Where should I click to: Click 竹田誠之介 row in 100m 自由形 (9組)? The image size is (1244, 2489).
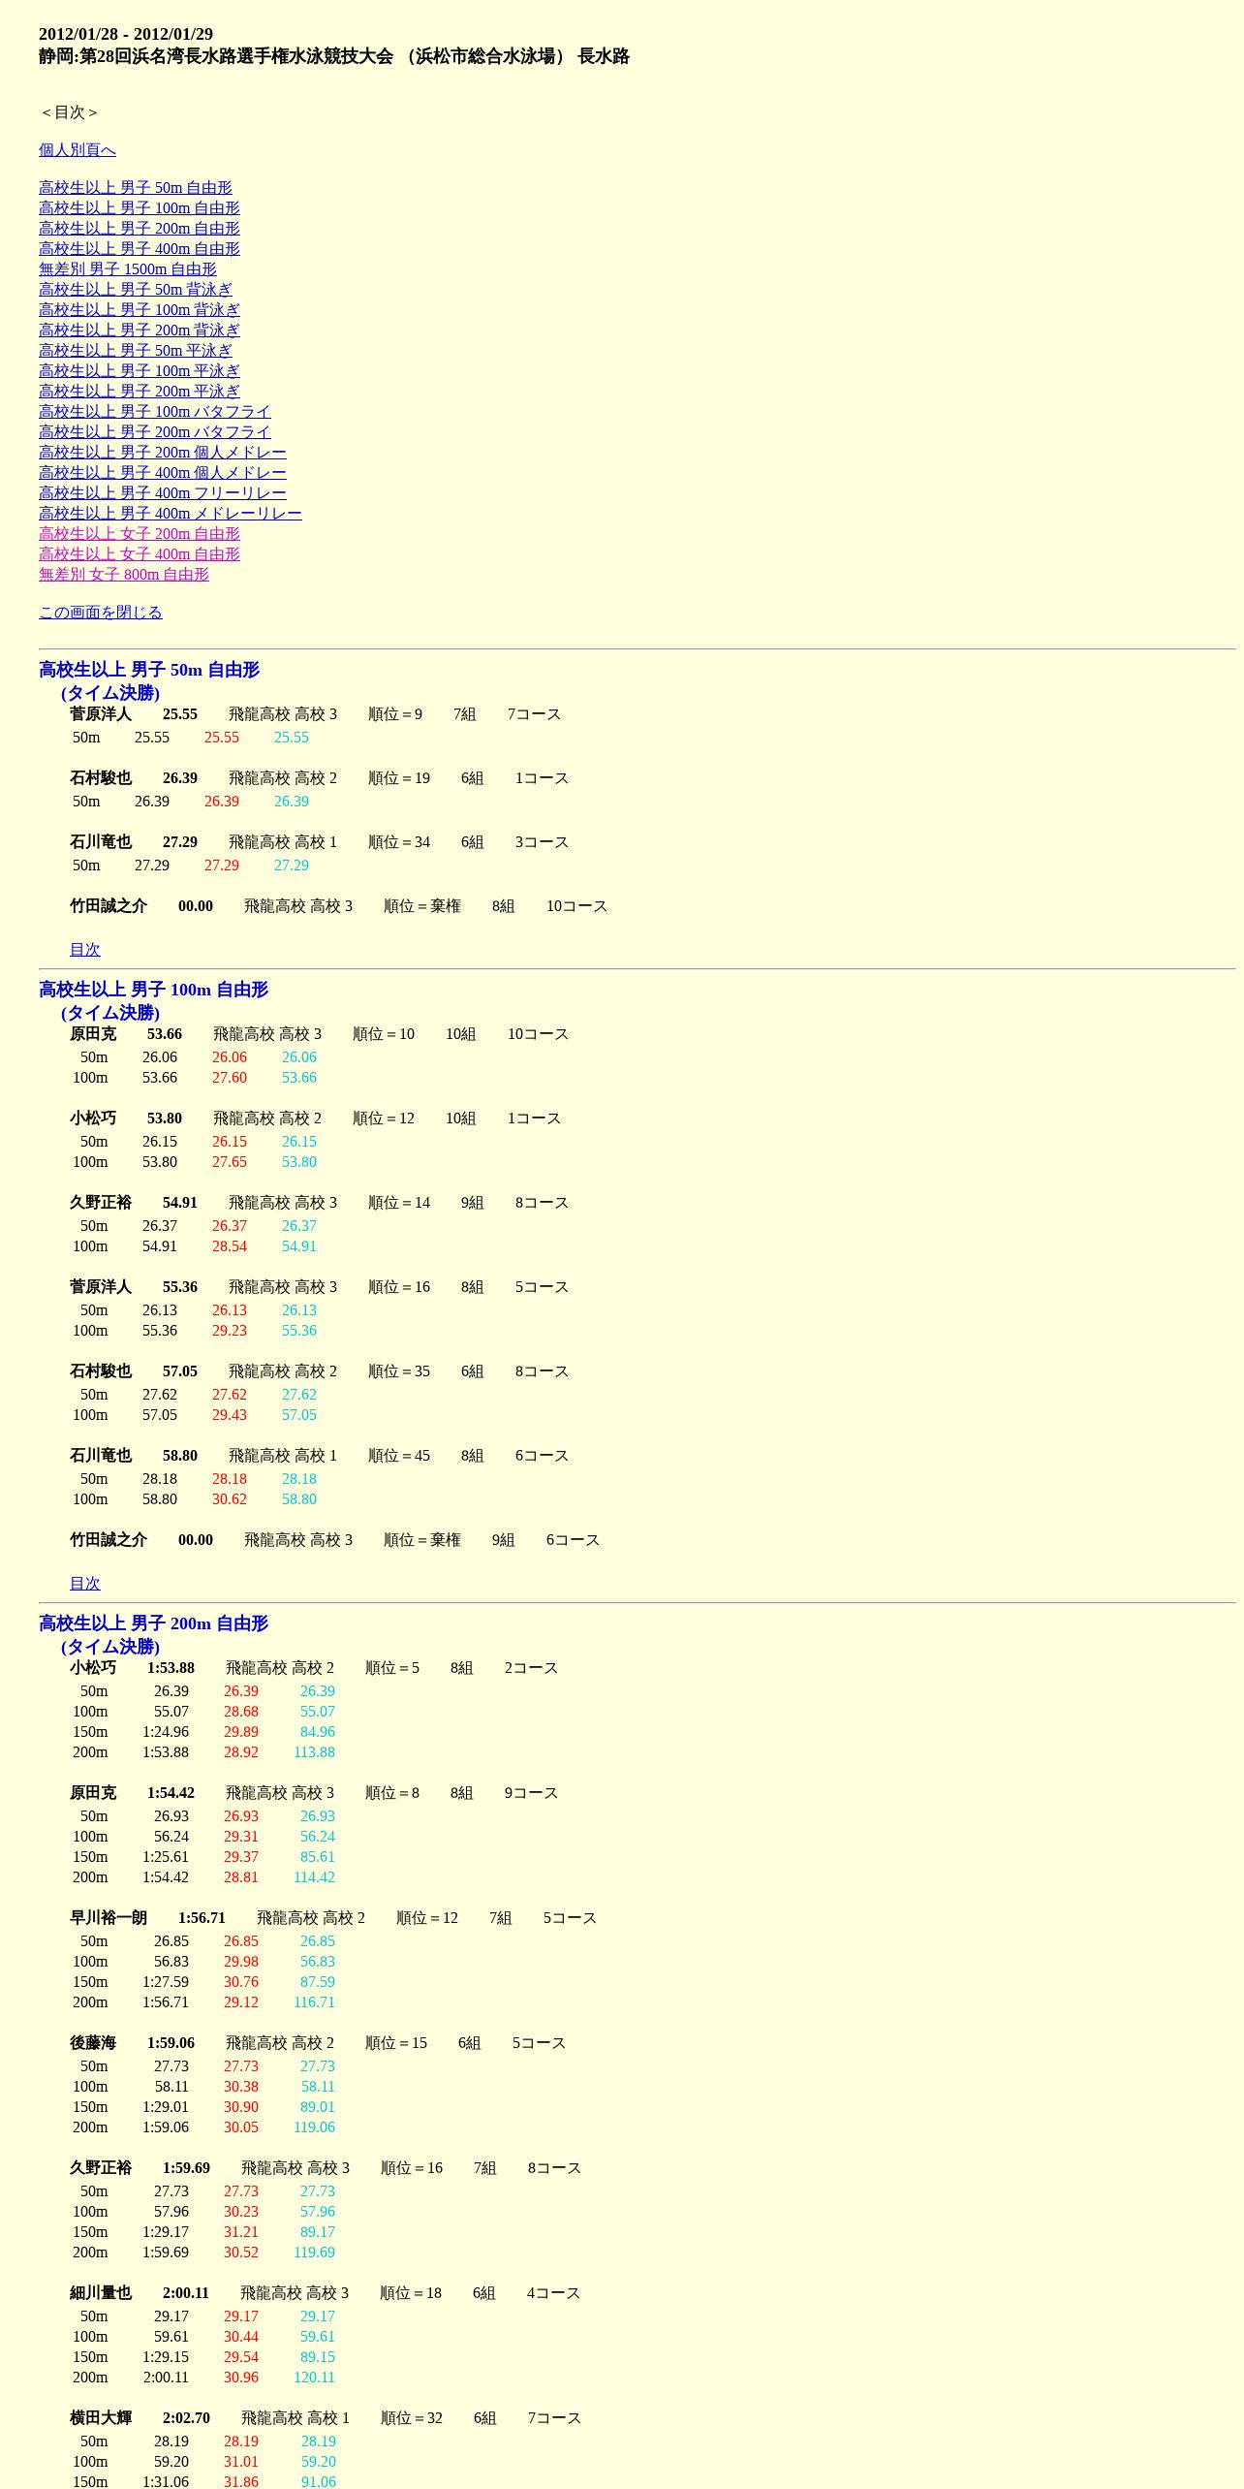pos(334,1540)
